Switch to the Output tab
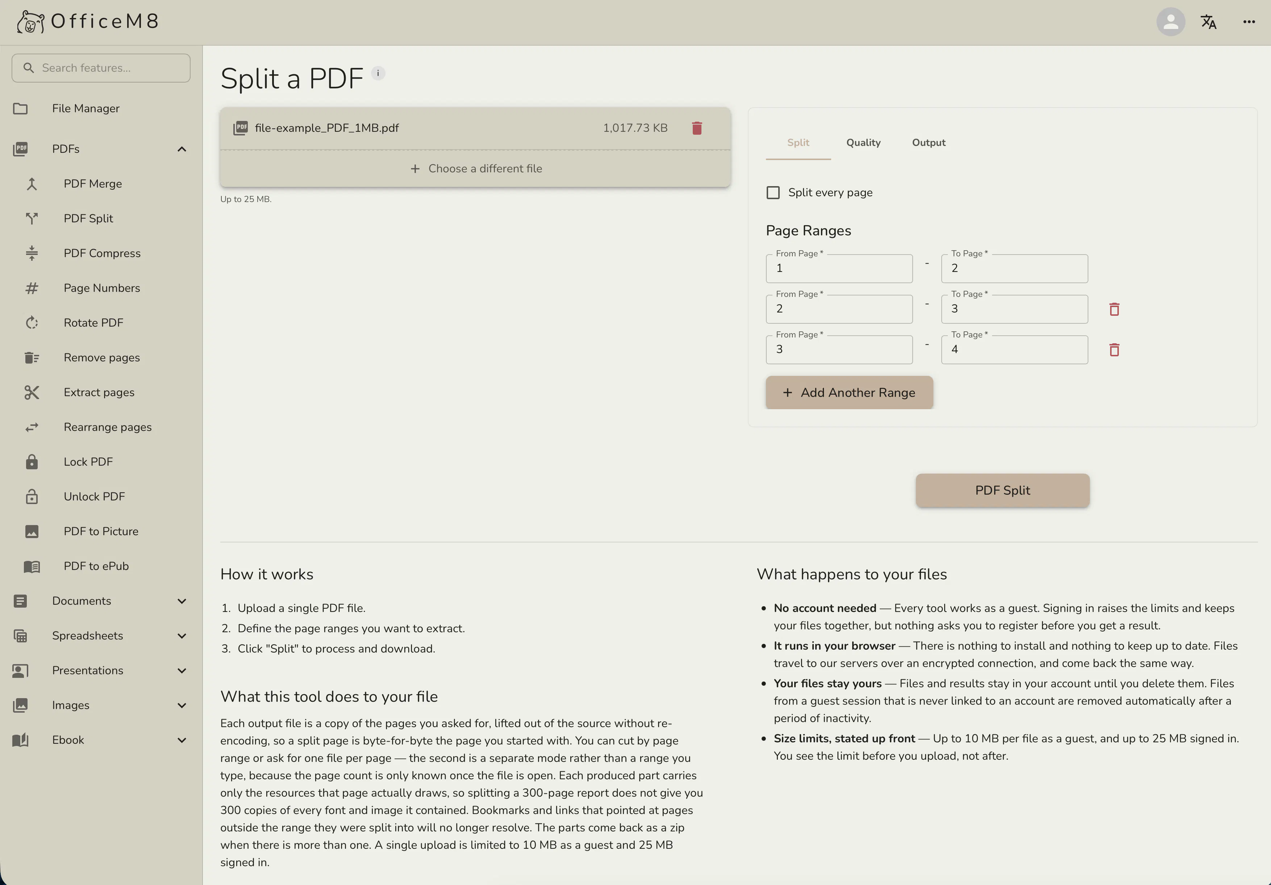Image resolution: width=1271 pixels, height=885 pixels. point(928,143)
